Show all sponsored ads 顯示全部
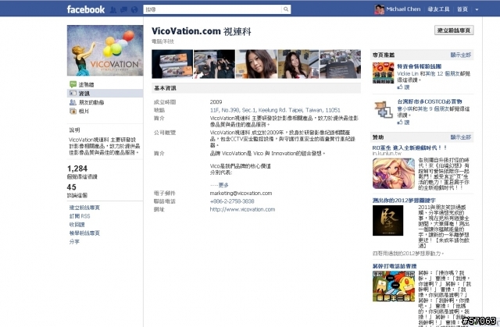Image resolution: width=500 pixels, height=327 pixels. 460,137
